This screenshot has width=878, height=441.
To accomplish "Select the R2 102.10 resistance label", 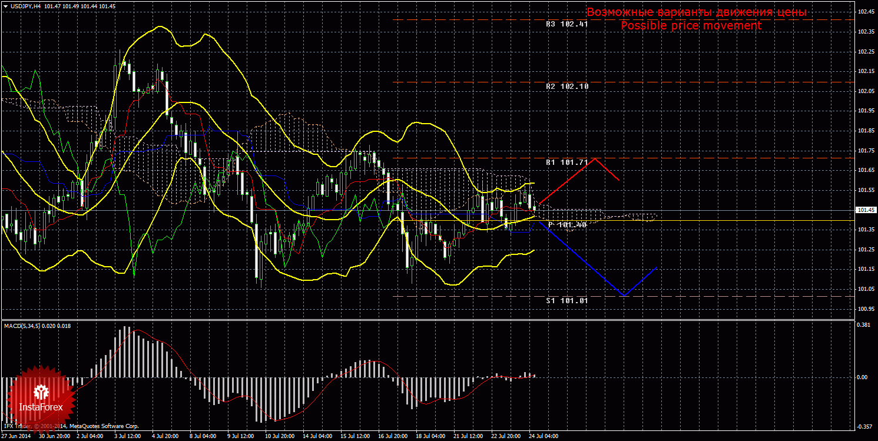I will (566, 87).
